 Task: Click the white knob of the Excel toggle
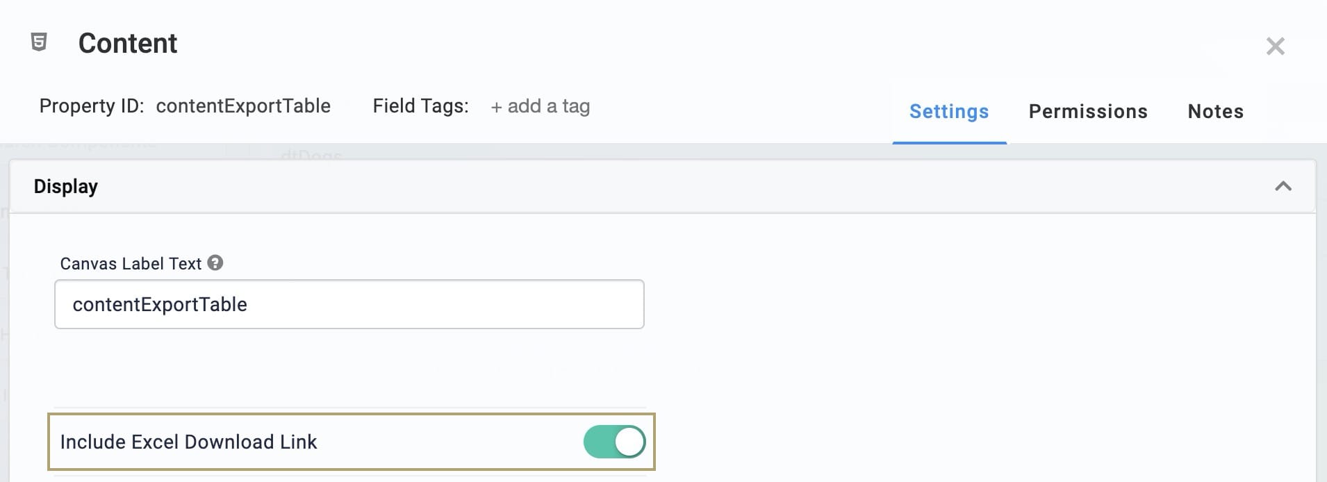click(629, 442)
